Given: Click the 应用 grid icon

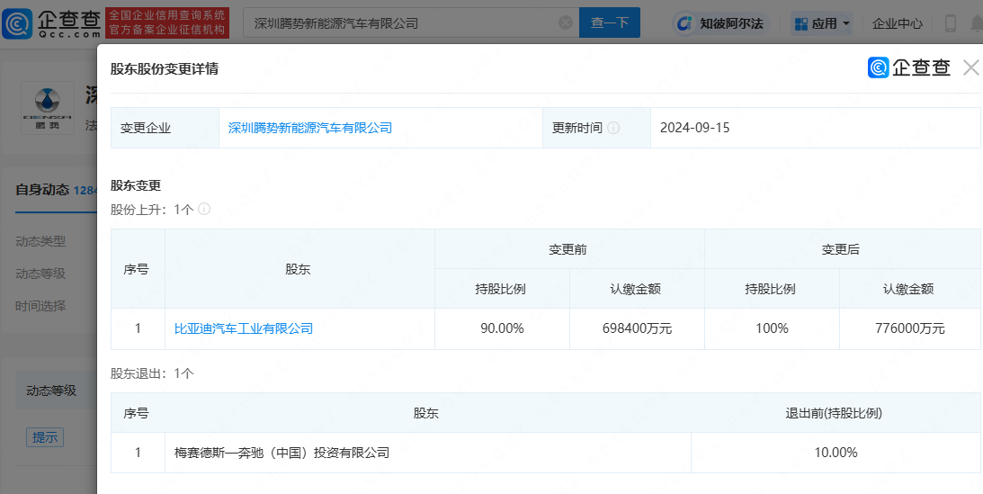Looking at the screenshot, I should pyautogui.click(x=800, y=23).
